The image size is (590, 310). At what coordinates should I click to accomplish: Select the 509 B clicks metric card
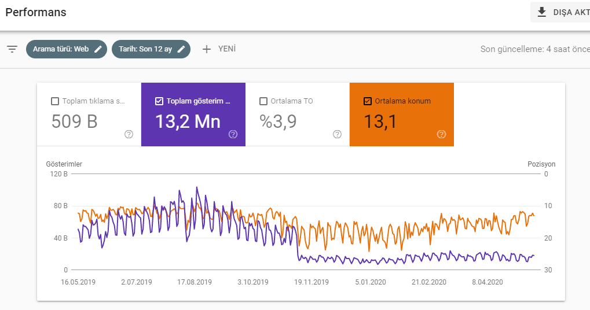click(89, 115)
